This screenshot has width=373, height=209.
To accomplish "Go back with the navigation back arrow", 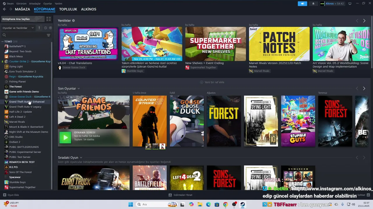I will [x=4, y=9].
